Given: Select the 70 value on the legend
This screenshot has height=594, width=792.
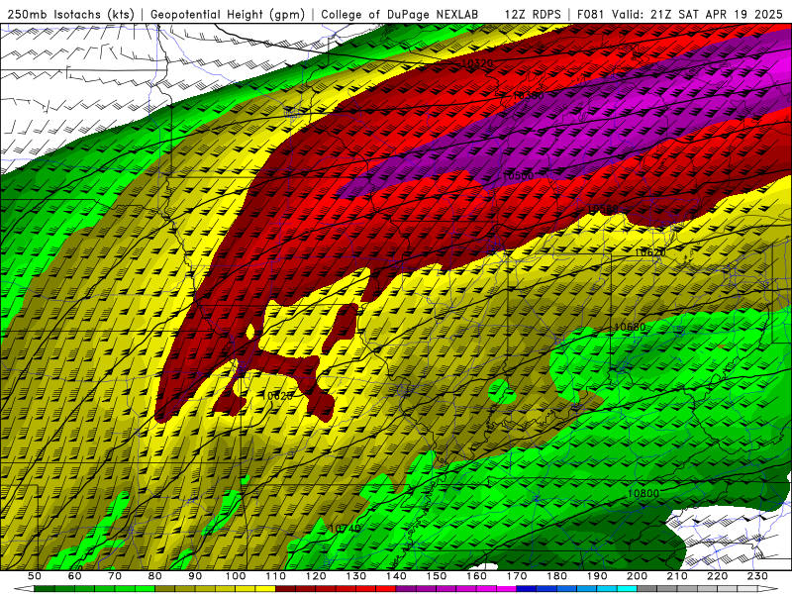Looking at the screenshot, I should point(115,576).
